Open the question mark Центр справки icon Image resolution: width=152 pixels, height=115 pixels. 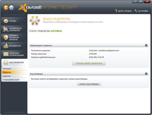[116, 11]
